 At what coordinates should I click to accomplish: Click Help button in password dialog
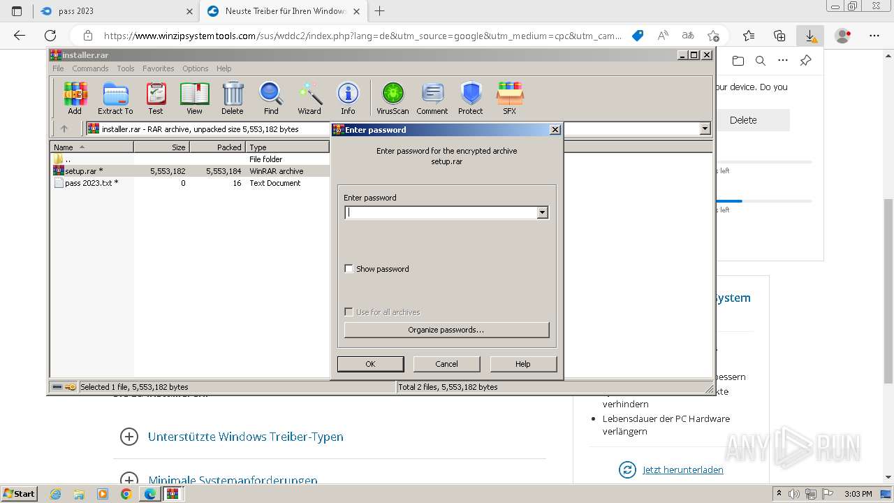(x=523, y=364)
